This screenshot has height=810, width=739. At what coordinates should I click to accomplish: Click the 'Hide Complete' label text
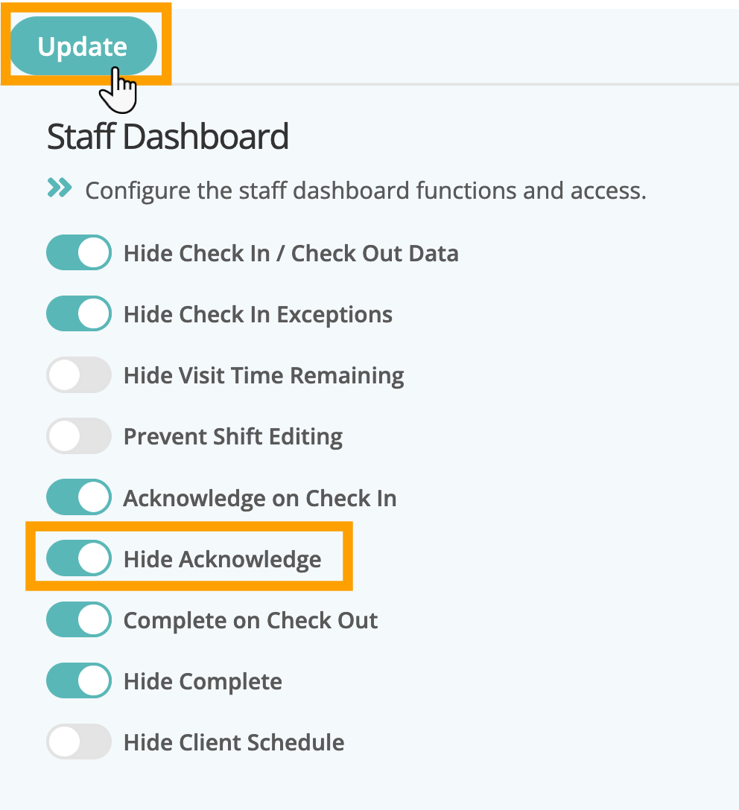coord(203,681)
